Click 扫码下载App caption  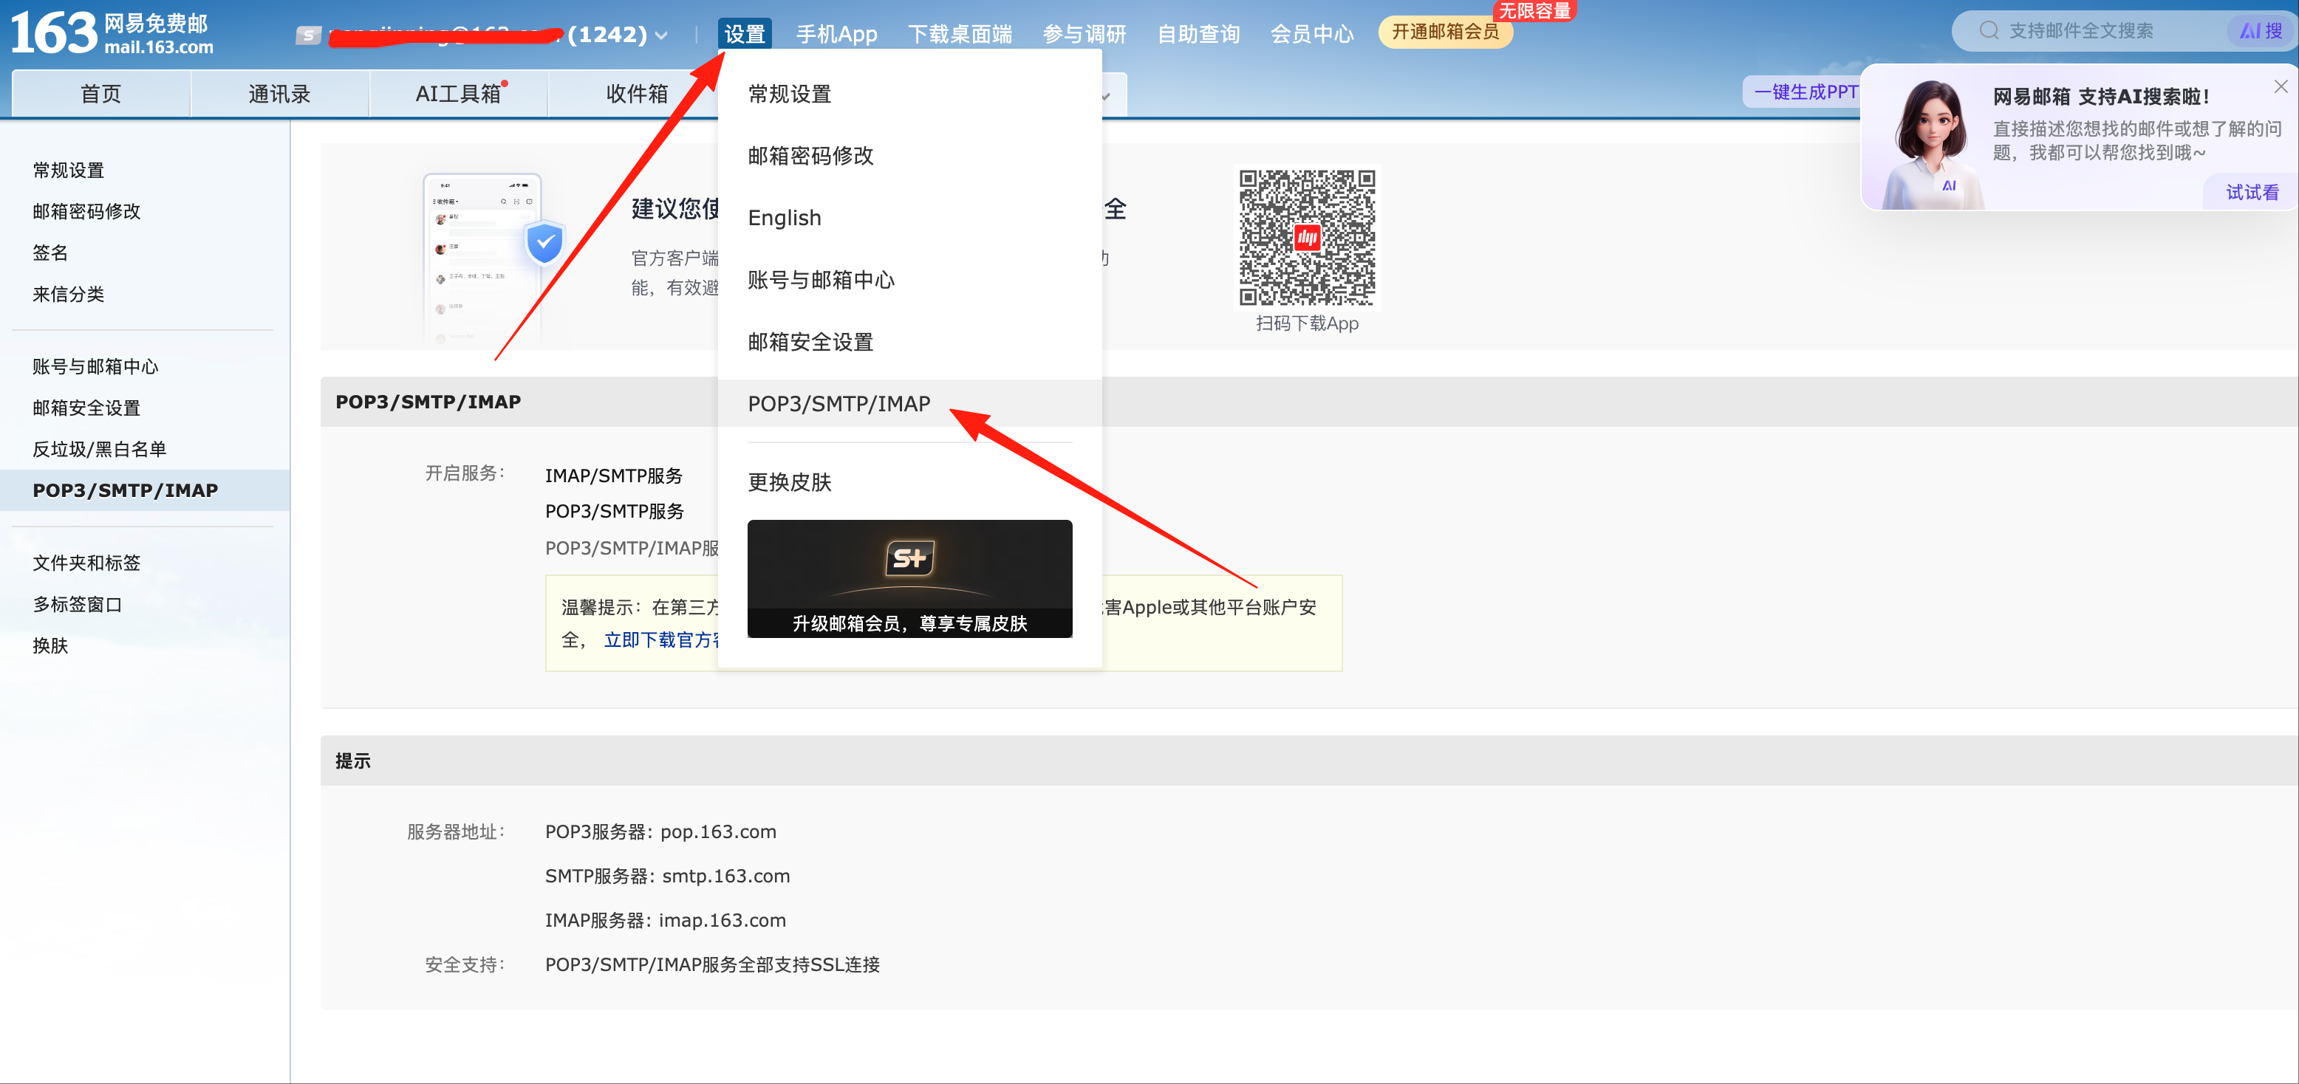1307,324
